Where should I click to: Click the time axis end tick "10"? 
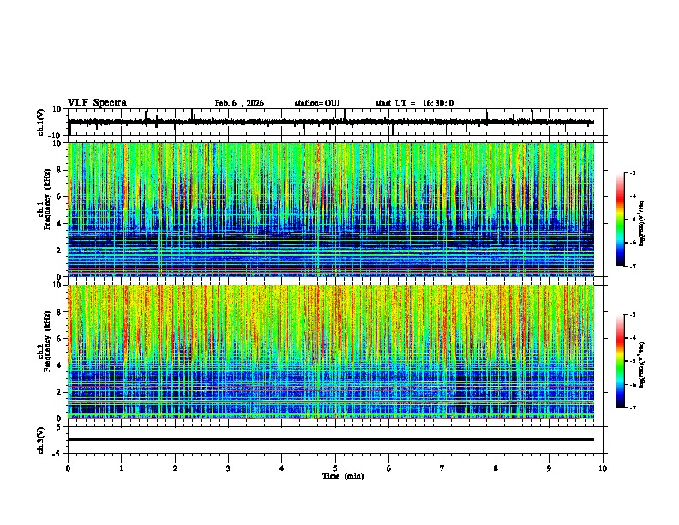pos(603,468)
